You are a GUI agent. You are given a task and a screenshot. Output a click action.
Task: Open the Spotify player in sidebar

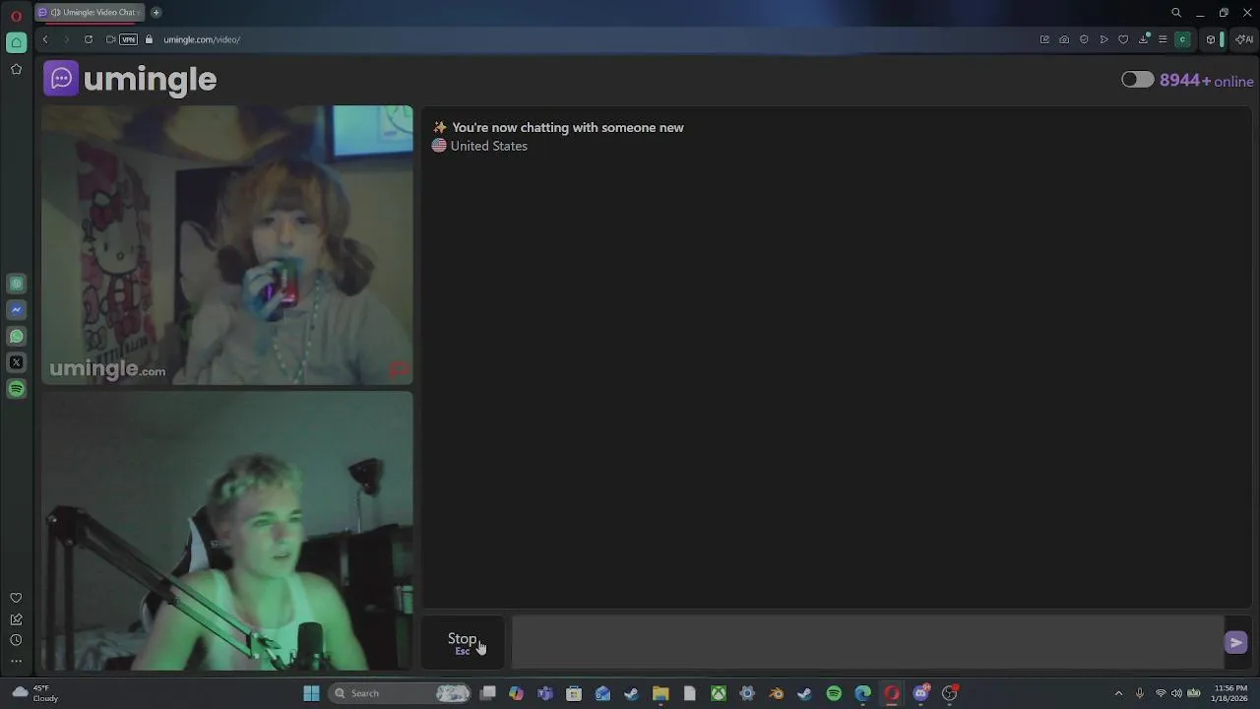coord(16,389)
